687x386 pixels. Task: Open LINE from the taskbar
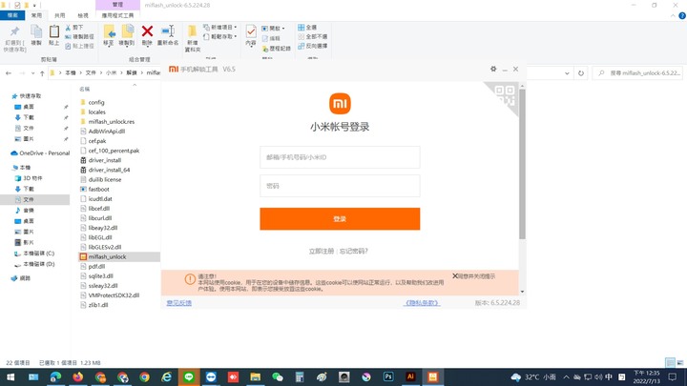pyautogui.click(x=189, y=376)
